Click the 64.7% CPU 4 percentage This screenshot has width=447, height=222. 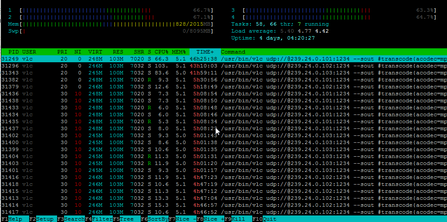tap(425, 17)
